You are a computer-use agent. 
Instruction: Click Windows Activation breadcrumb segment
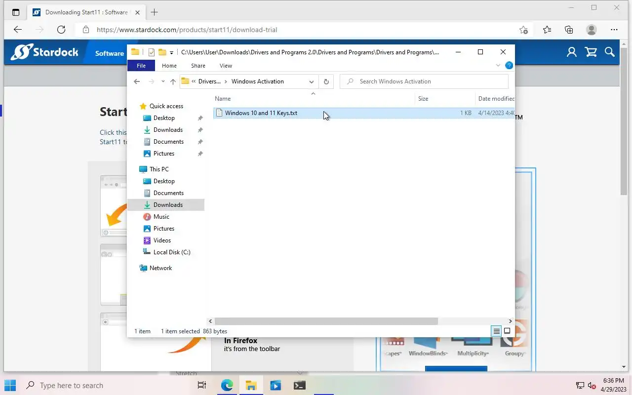(x=257, y=81)
